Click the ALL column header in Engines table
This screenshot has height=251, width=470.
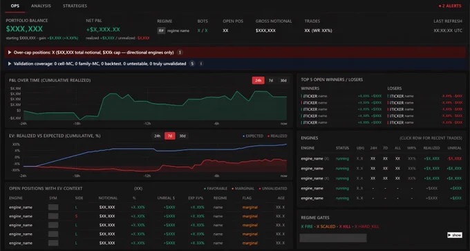(397, 148)
